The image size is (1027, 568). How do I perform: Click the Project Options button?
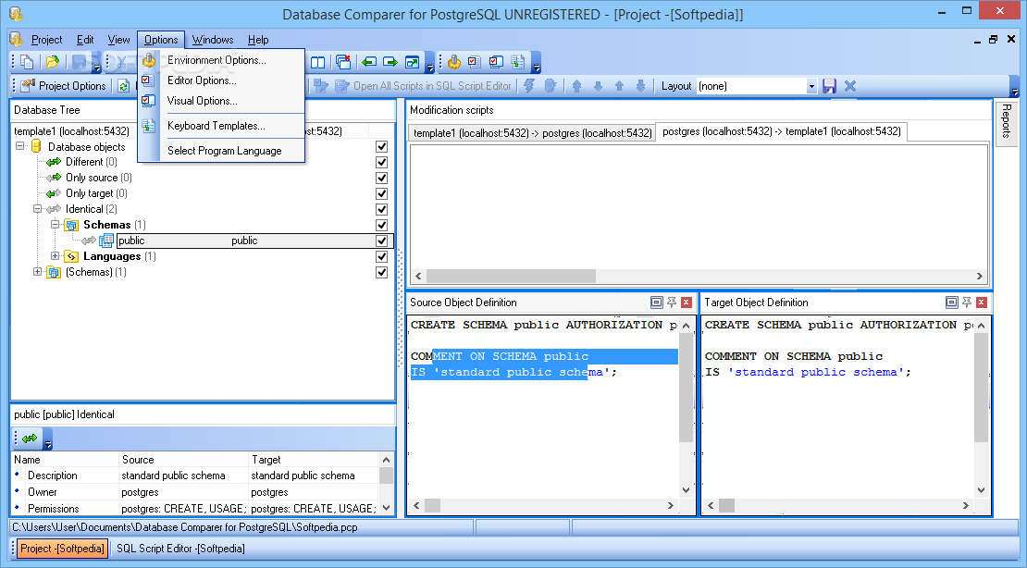(64, 86)
